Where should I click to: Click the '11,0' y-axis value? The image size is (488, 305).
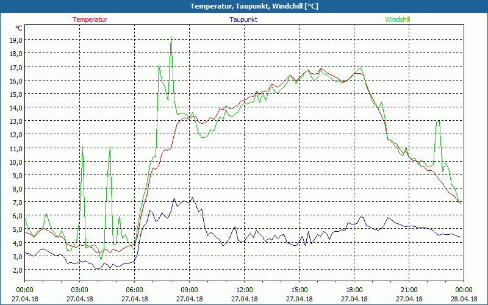pyautogui.click(x=16, y=148)
